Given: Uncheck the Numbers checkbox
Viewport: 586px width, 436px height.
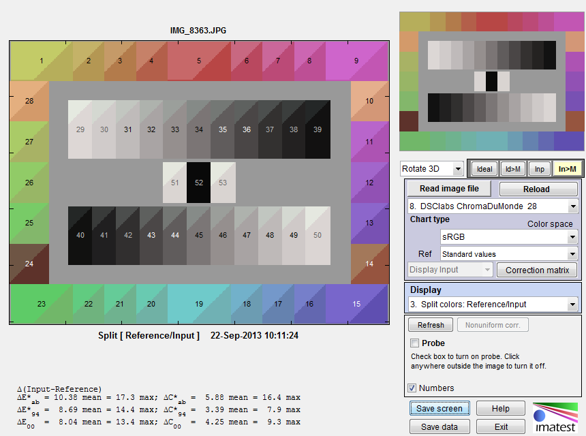Looking at the screenshot, I should pyautogui.click(x=412, y=388).
